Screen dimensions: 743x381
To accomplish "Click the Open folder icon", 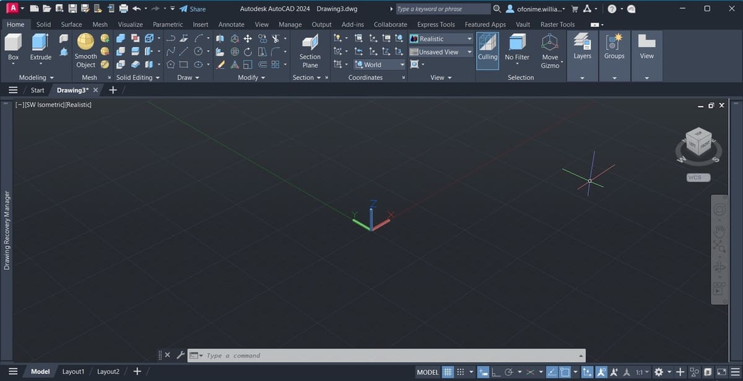I will tap(46, 9).
